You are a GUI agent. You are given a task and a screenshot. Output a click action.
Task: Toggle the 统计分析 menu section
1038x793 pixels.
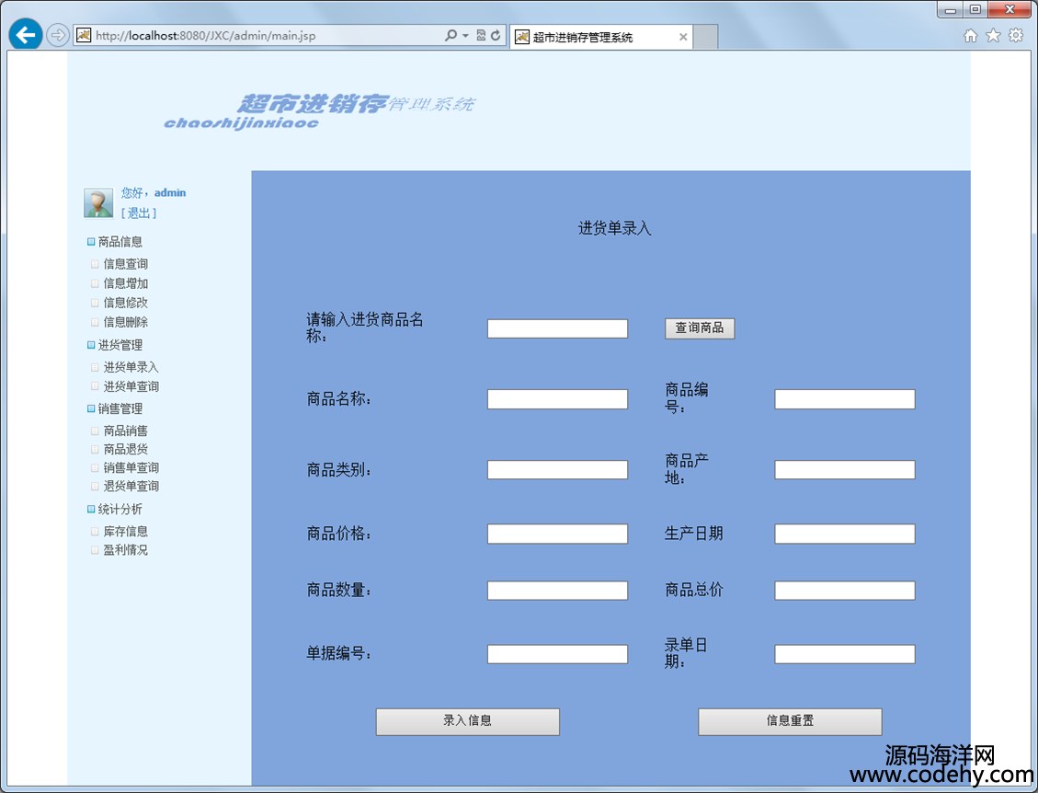coord(120,509)
